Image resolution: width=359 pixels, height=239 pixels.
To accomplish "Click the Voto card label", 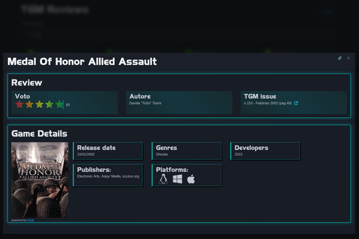I will coord(23,96).
